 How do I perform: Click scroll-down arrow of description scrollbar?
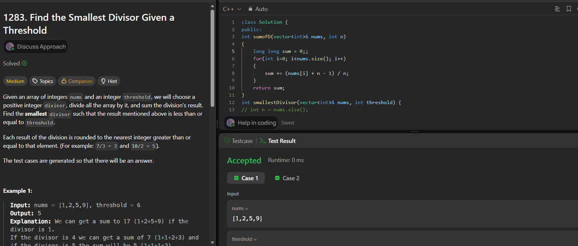(212, 242)
